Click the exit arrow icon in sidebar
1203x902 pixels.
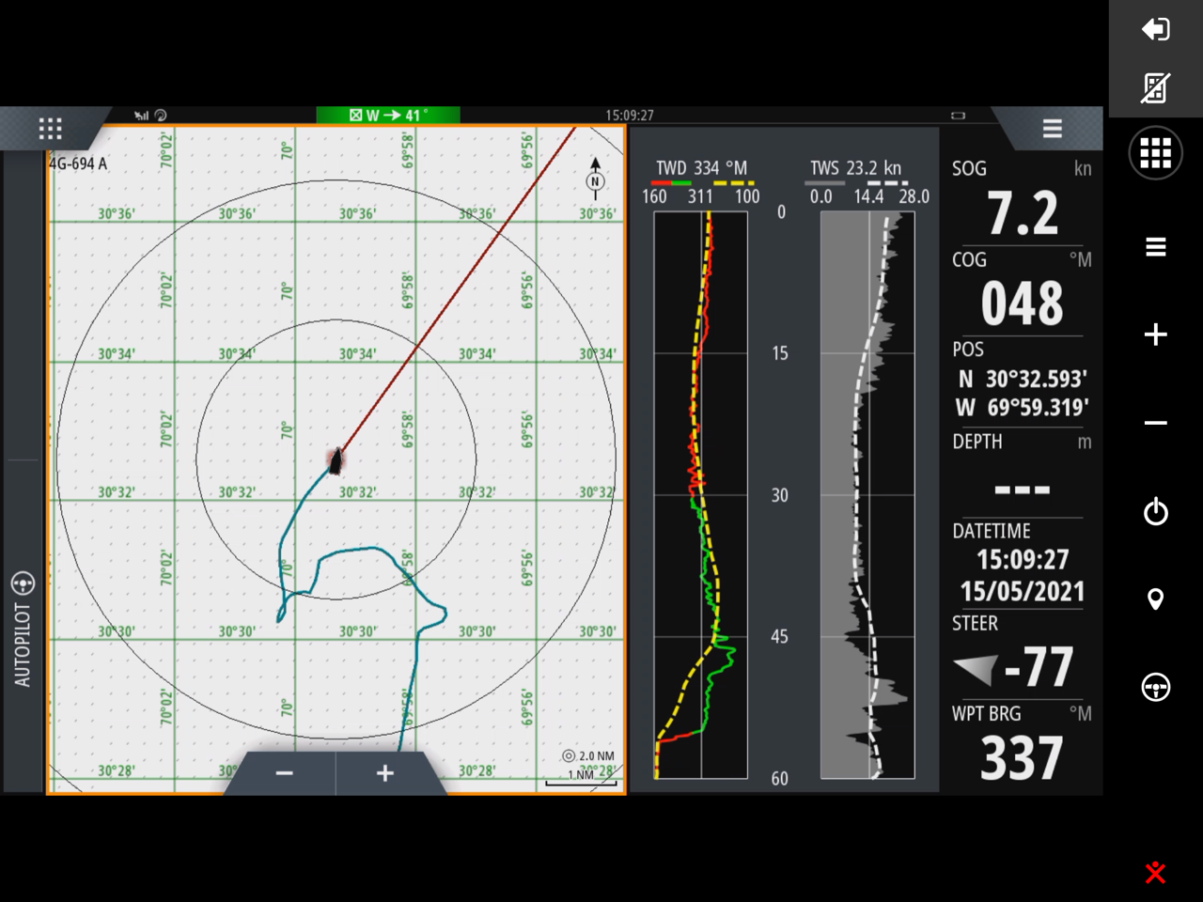[x=1155, y=29]
